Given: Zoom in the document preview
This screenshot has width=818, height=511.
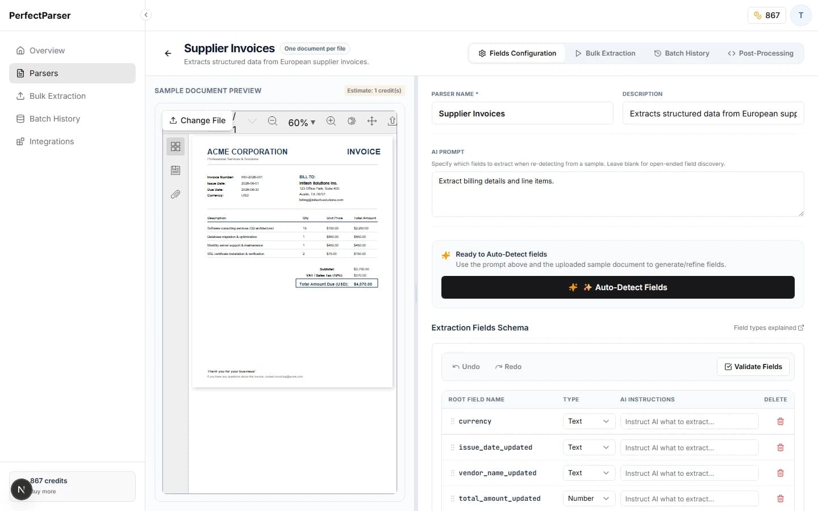Looking at the screenshot, I should point(331,121).
